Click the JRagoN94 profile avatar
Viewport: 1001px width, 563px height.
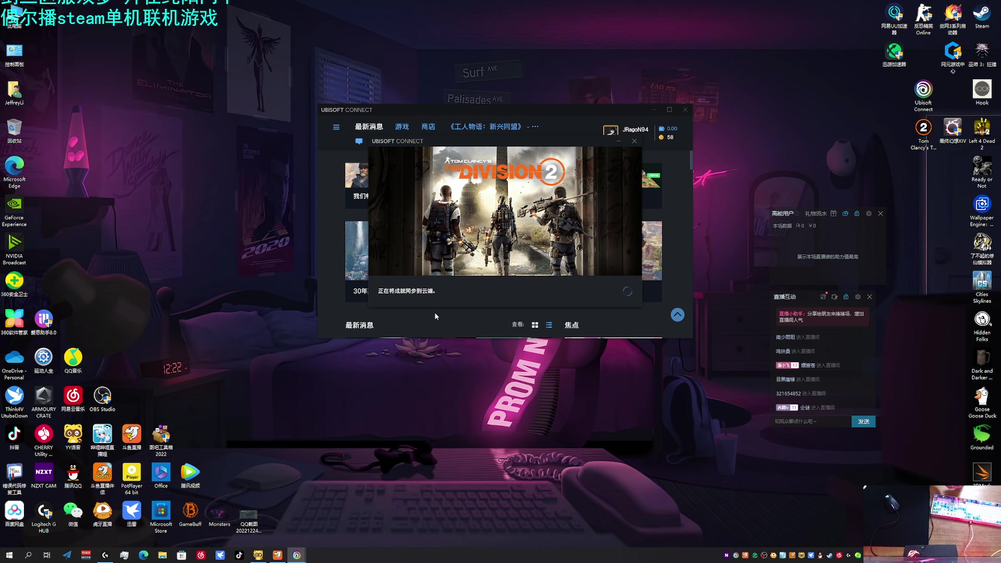tap(611, 130)
